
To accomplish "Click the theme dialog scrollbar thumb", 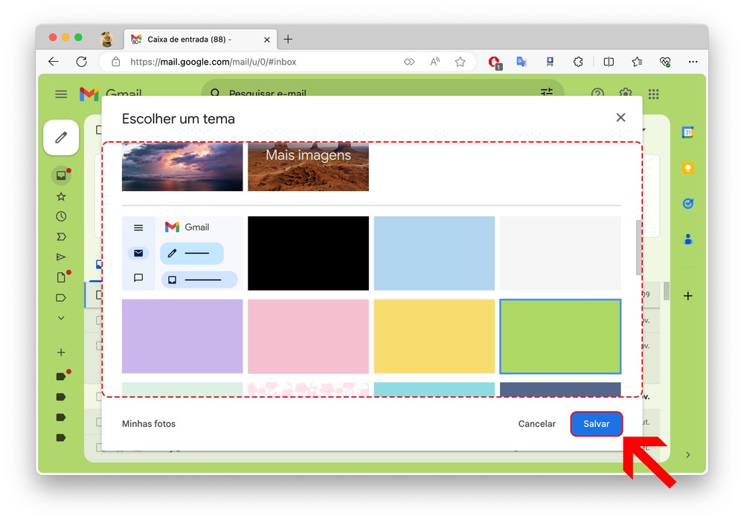I will 638,248.
